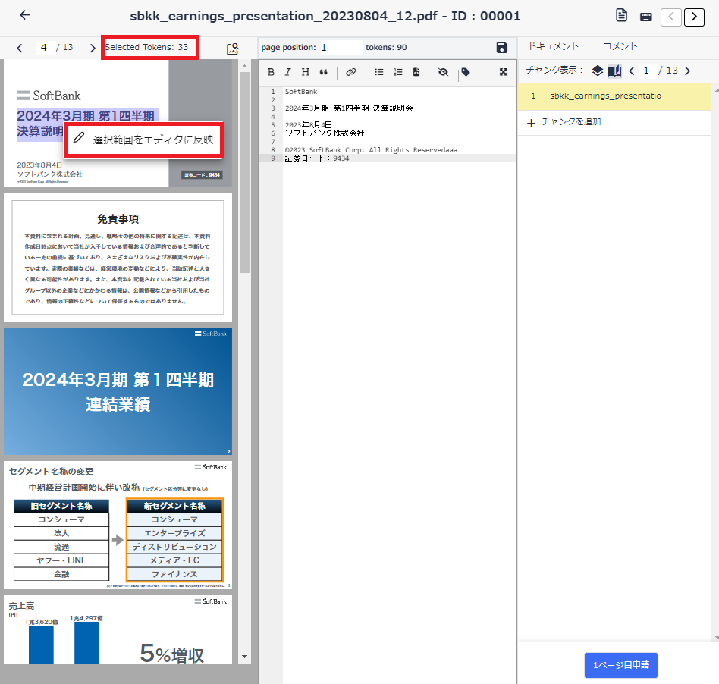
Task: Click the PDF panel scroll up arrow
Action: coord(244,66)
